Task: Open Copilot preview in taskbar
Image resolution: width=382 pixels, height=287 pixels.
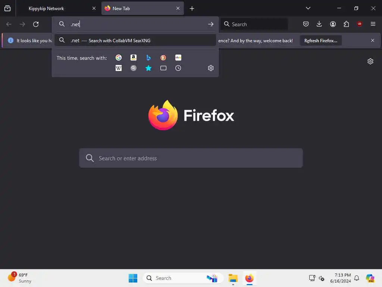Action: (x=370, y=278)
